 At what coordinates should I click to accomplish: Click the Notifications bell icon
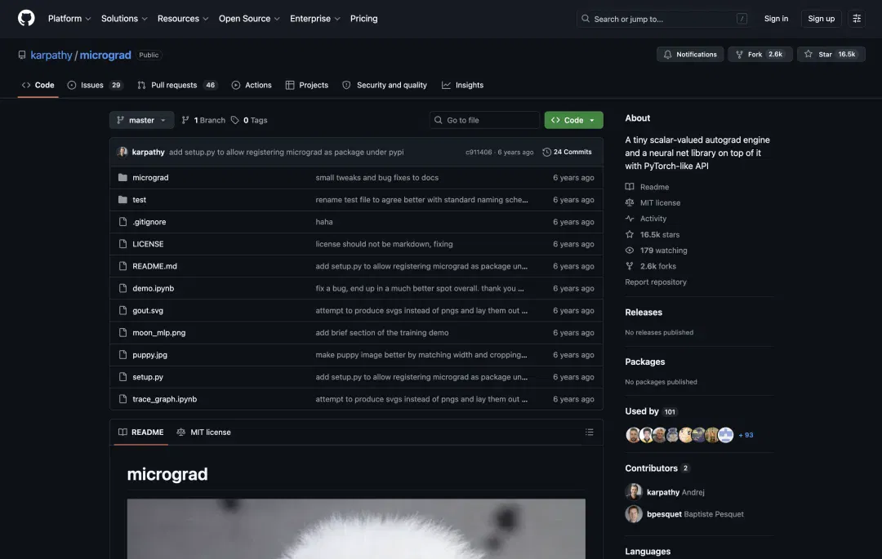(667, 55)
